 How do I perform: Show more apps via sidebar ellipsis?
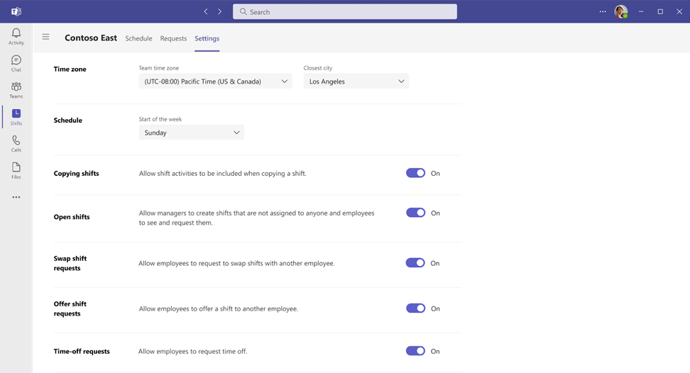click(x=16, y=197)
